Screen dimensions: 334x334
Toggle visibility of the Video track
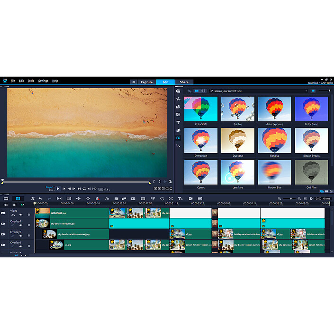3,213
